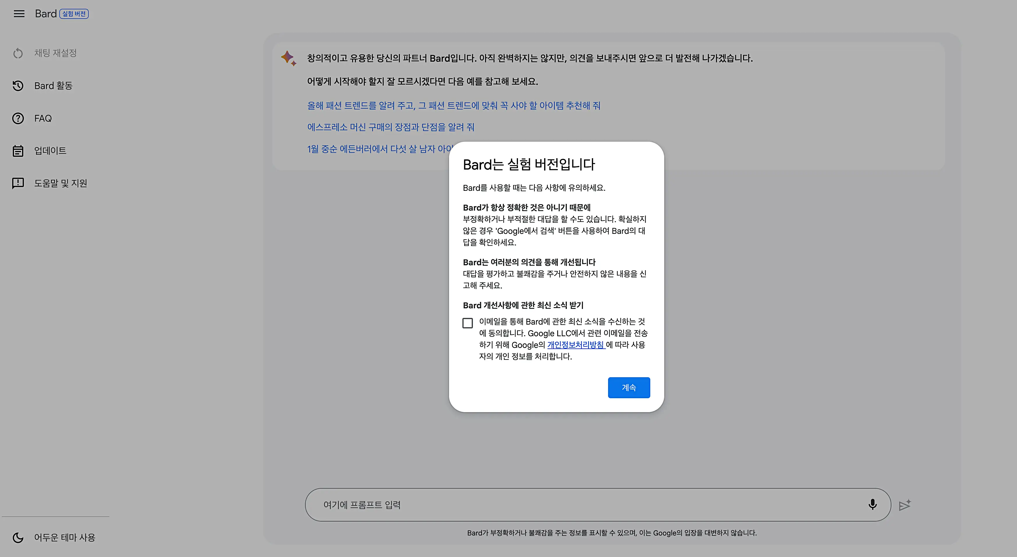The image size is (1017, 557).
Task: Click the fashion trend example prompt link
Action: [x=454, y=105]
